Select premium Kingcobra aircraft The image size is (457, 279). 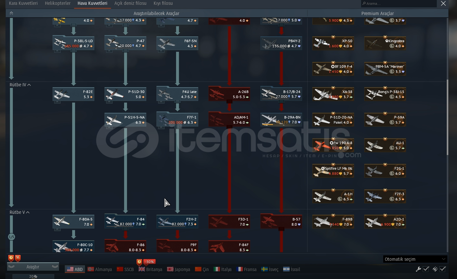[385, 43]
